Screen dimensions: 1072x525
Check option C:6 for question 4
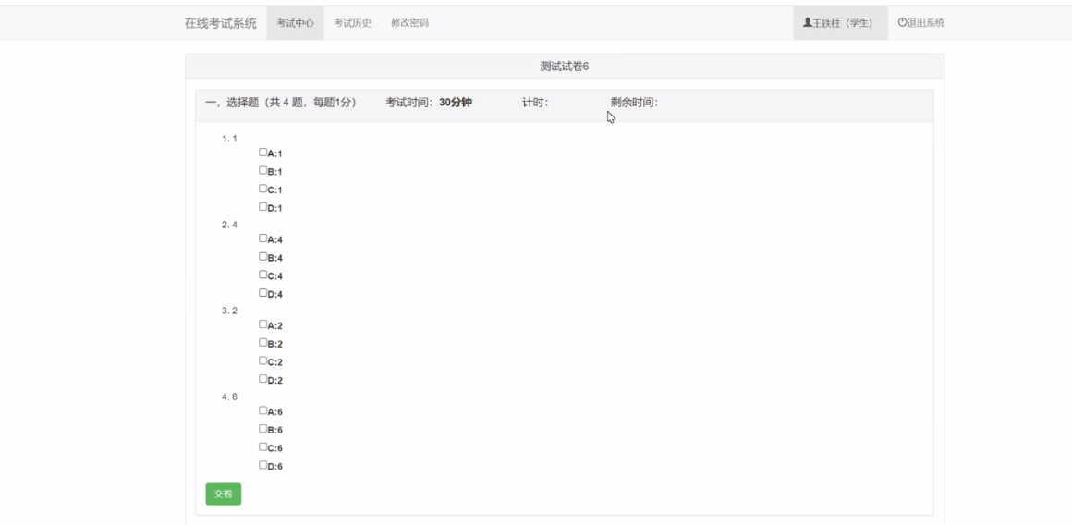pos(262,447)
